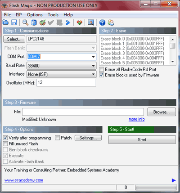Image resolution: width=180 pixels, height=193 pixels.
Task: Click the status counter showing 0
Action: (126, 187)
